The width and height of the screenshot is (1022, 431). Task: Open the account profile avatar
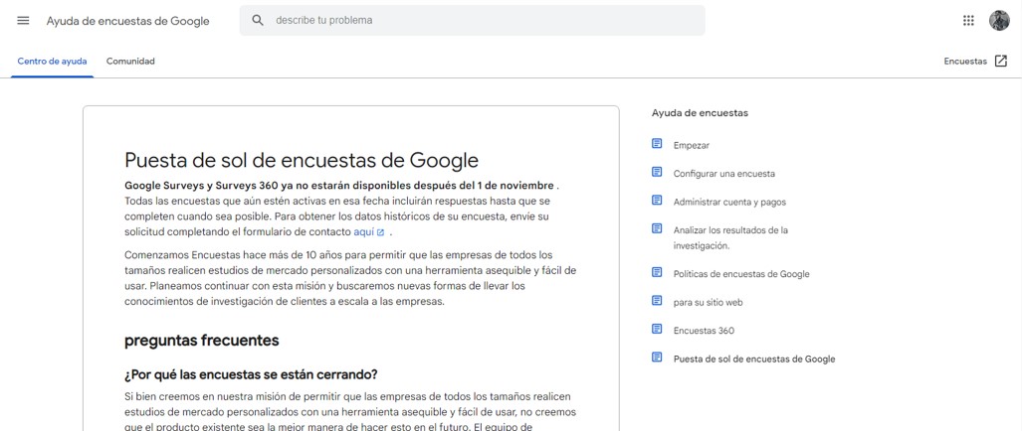point(999,20)
